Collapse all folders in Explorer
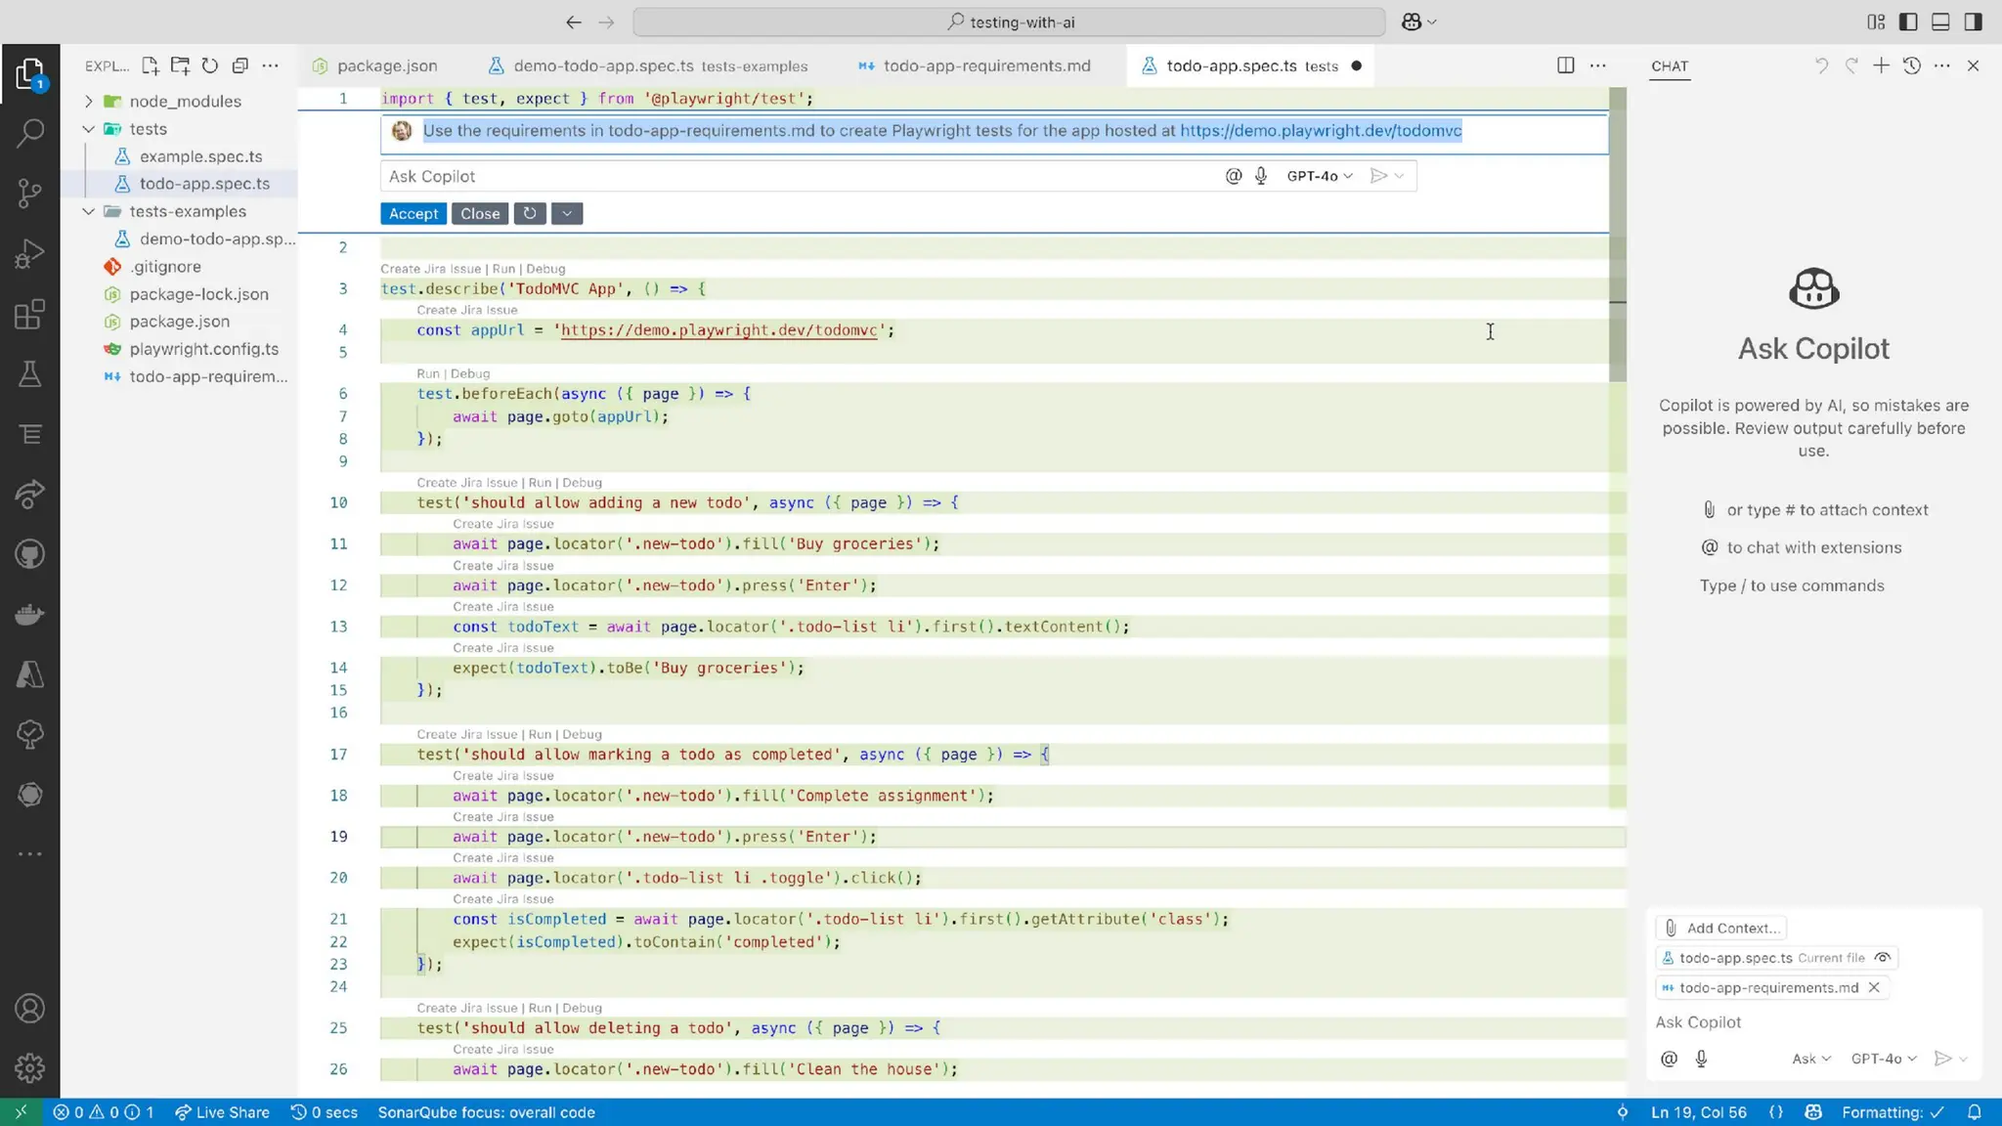The height and width of the screenshot is (1126, 2002). click(x=239, y=65)
